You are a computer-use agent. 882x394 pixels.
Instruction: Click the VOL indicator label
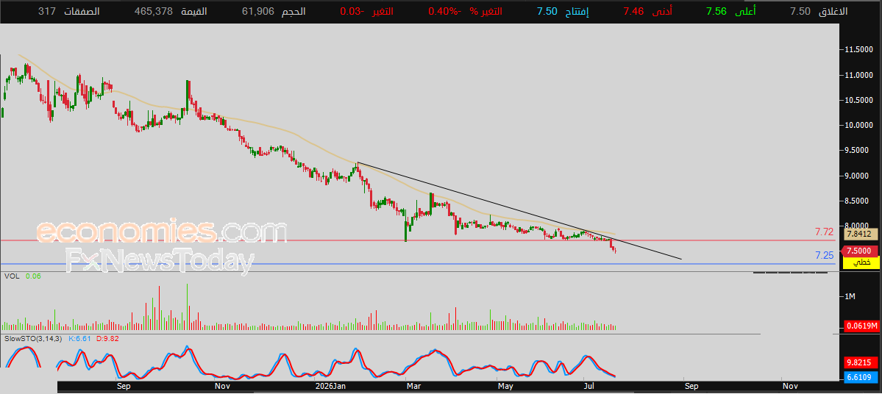(12, 276)
